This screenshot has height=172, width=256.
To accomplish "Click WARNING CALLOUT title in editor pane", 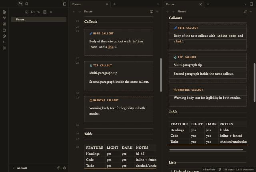I will tap(106, 100).
